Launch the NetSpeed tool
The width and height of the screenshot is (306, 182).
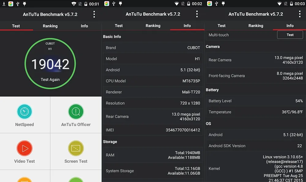coord(24,115)
